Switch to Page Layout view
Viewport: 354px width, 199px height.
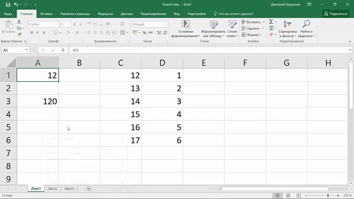coord(288,196)
